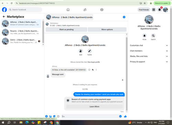This screenshot has height=125, width=172.
Task: Open the Facebook logo home link
Action: click(x=4, y=10)
